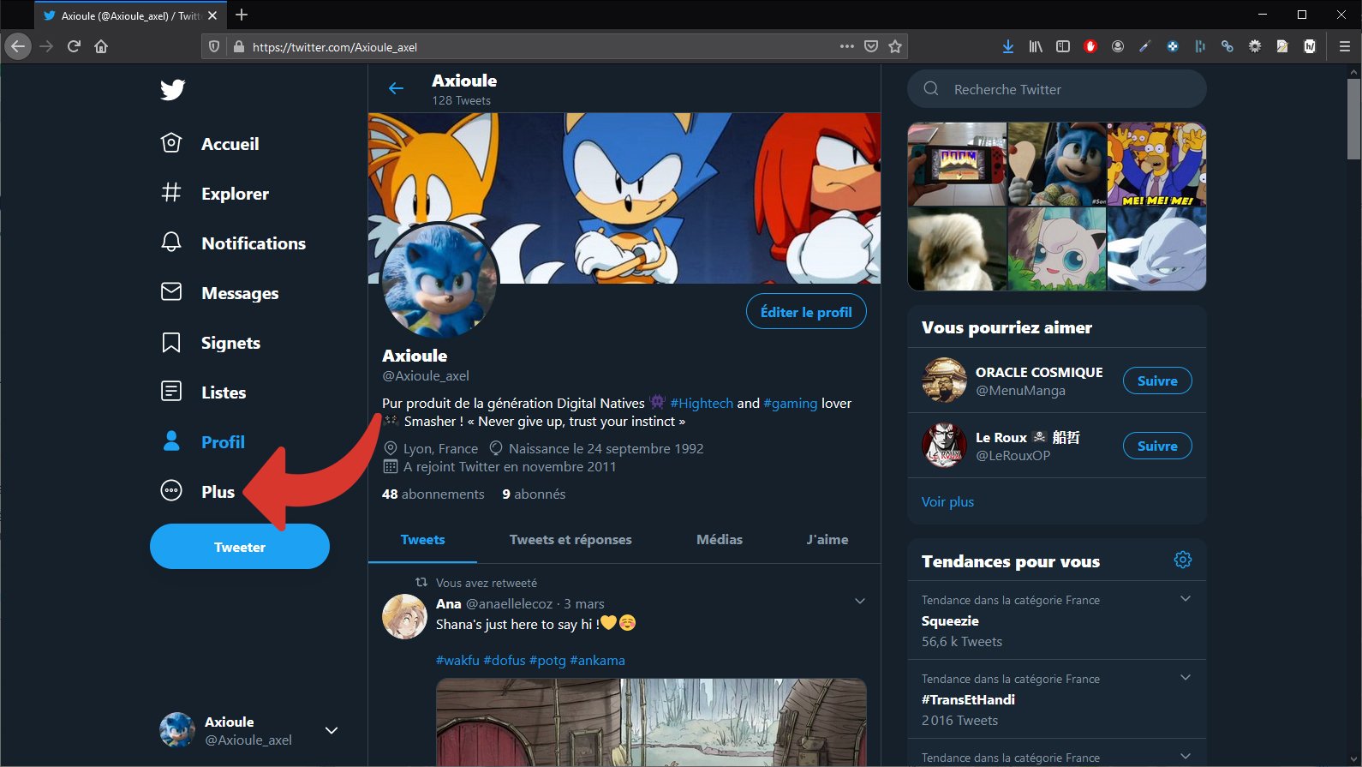Click Voir plus suggestions link
The height and width of the screenshot is (767, 1362).
[947, 501]
